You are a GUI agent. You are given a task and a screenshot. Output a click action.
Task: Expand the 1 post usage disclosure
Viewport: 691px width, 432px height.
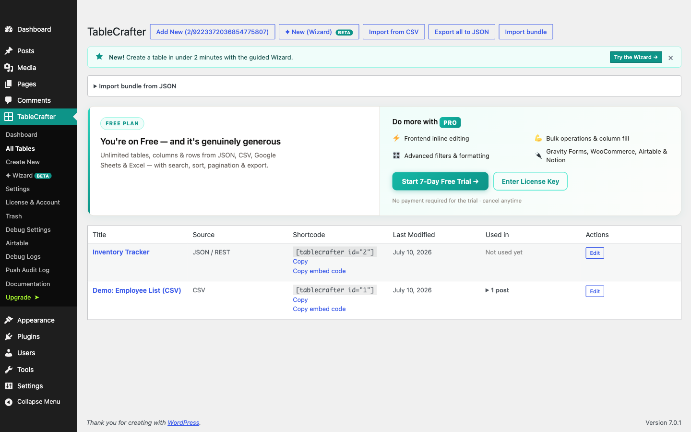click(x=497, y=290)
